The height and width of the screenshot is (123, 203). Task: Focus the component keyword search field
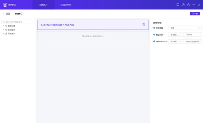coord(18,22)
